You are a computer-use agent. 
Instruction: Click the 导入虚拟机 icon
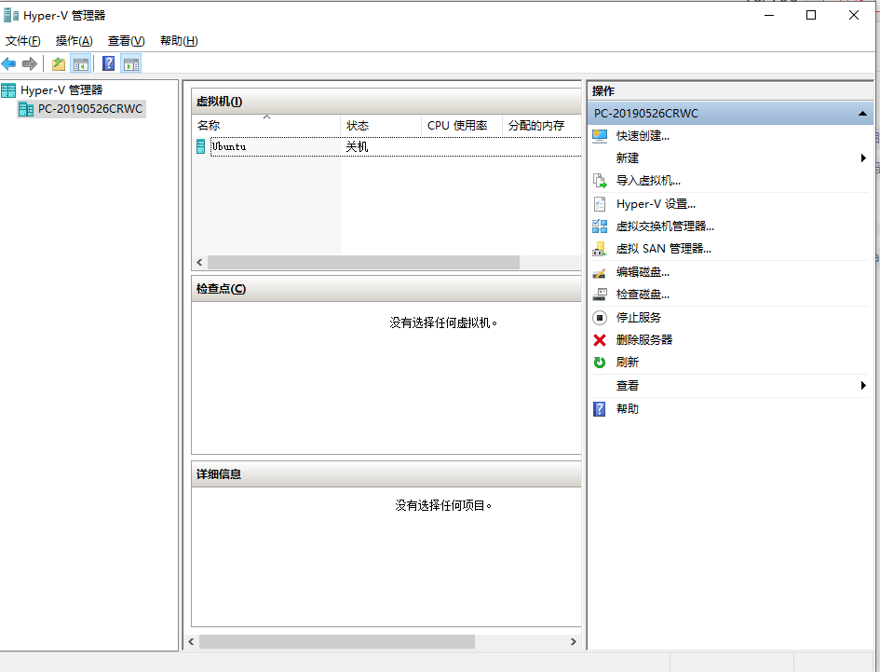[x=600, y=181]
